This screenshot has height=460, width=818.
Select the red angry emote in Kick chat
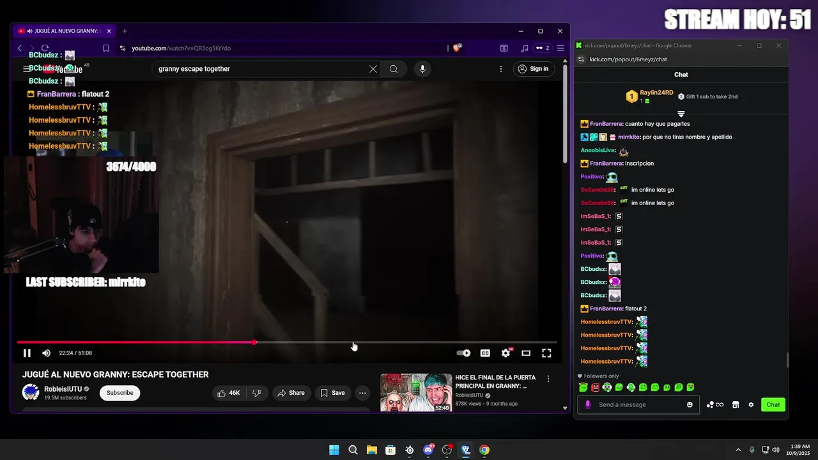tap(595, 387)
